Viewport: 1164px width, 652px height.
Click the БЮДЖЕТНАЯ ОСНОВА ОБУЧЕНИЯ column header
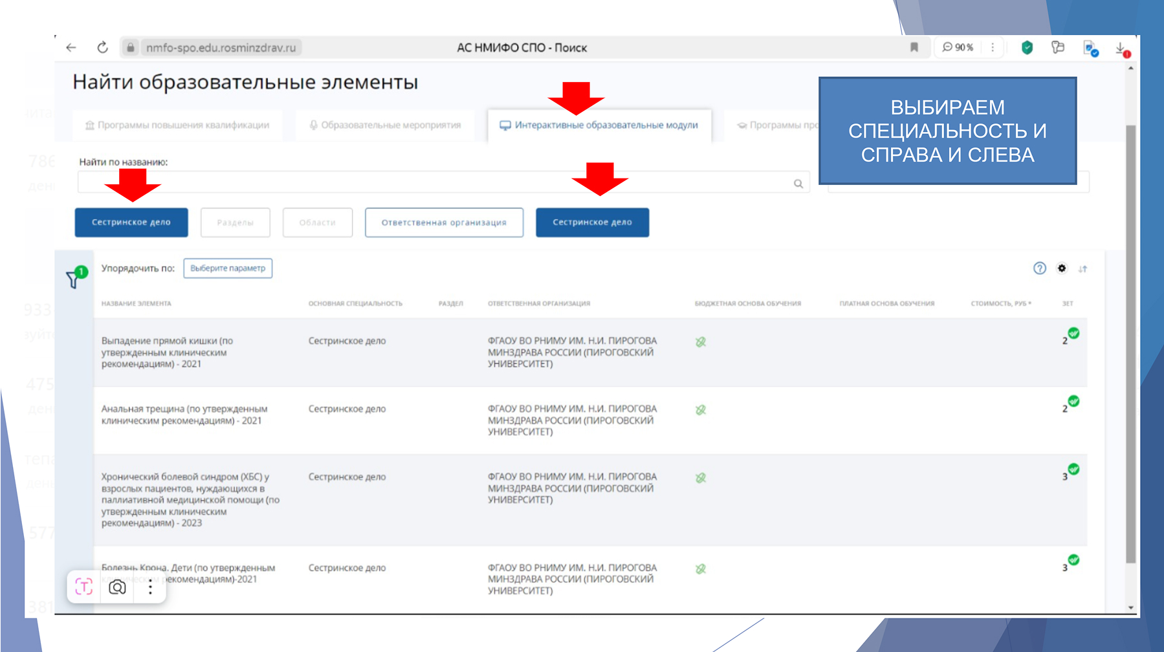[748, 303]
